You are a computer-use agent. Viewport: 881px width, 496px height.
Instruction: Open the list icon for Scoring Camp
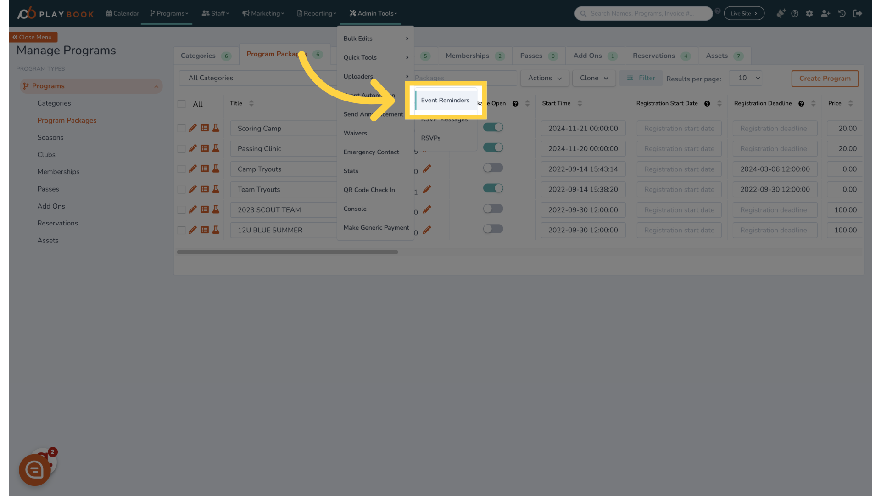pos(205,128)
